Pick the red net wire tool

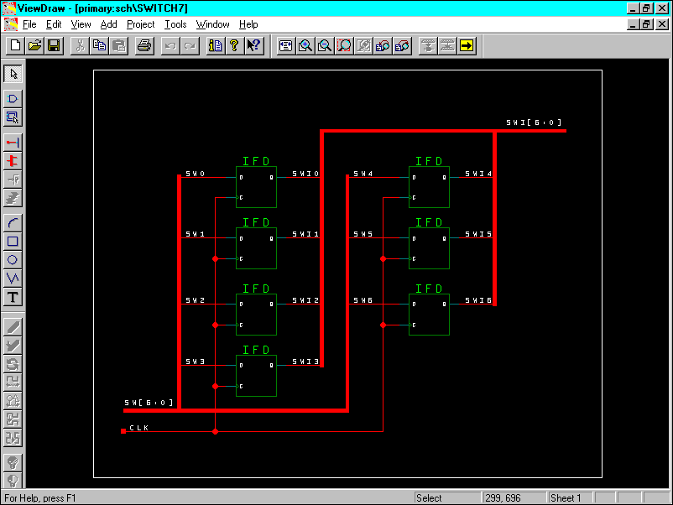13,143
